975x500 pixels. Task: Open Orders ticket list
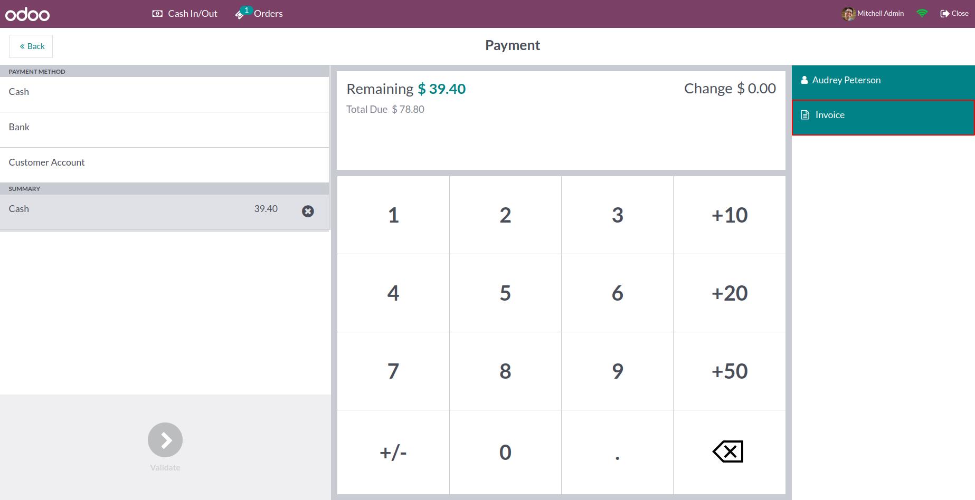coord(259,14)
